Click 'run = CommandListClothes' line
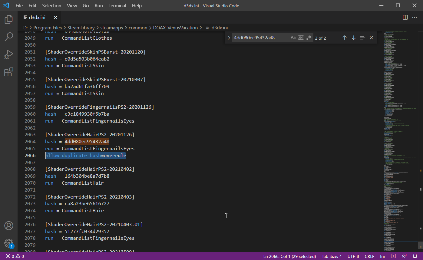The width and height of the screenshot is (423, 260). coord(78,38)
